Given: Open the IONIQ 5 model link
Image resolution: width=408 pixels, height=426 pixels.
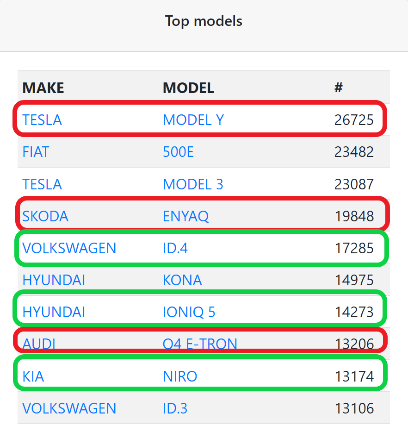Looking at the screenshot, I should pyautogui.click(x=189, y=312).
